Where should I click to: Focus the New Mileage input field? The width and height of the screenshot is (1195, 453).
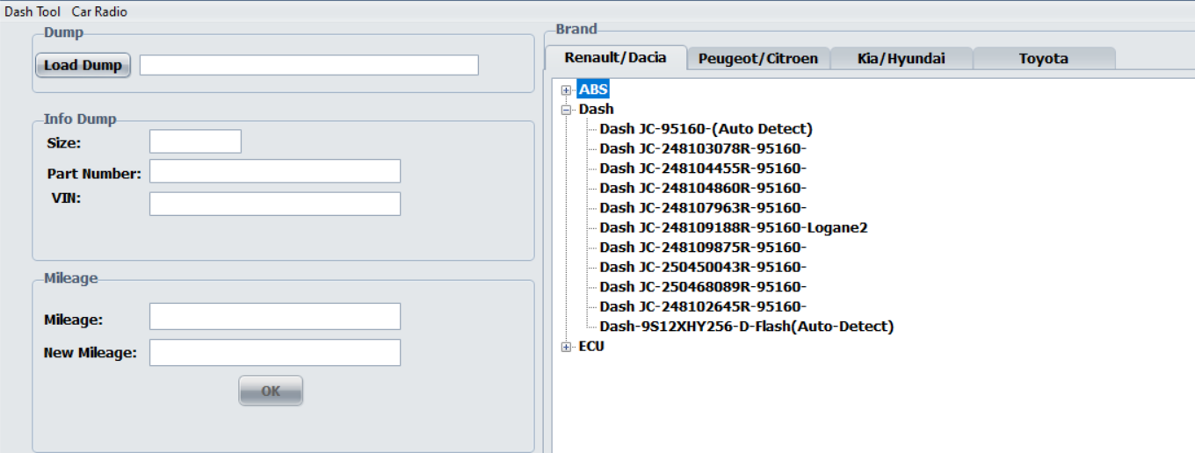274,353
